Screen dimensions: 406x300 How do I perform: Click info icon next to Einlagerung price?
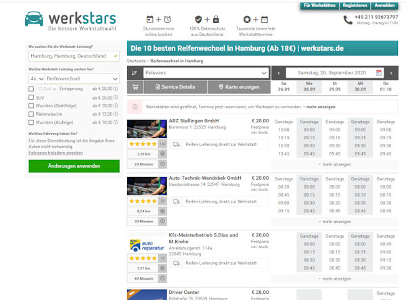point(116,89)
